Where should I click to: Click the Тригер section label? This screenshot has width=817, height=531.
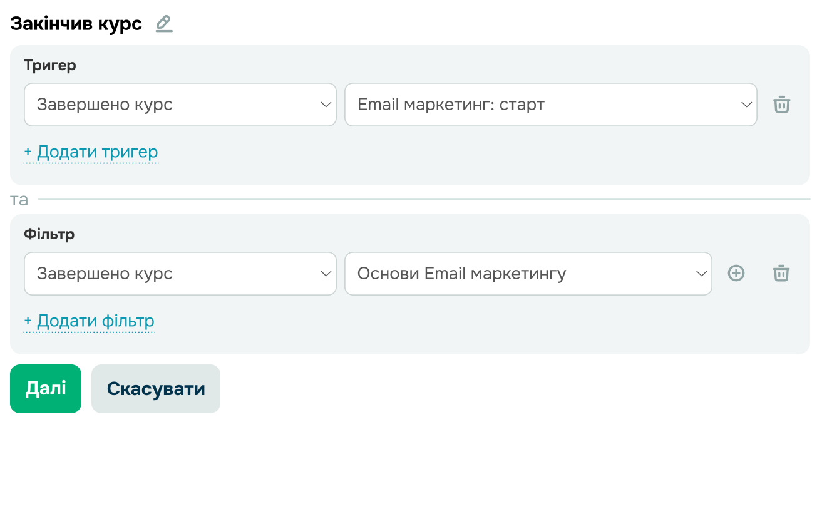pos(50,65)
